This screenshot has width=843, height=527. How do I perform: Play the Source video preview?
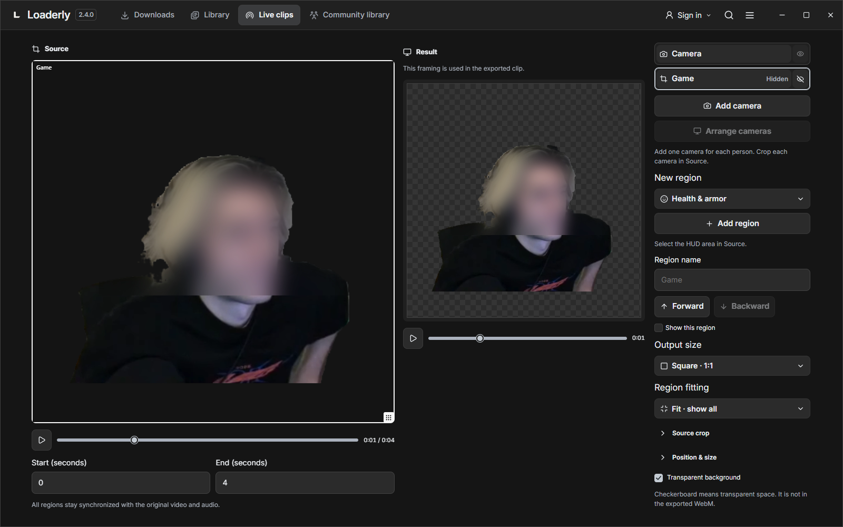point(42,440)
